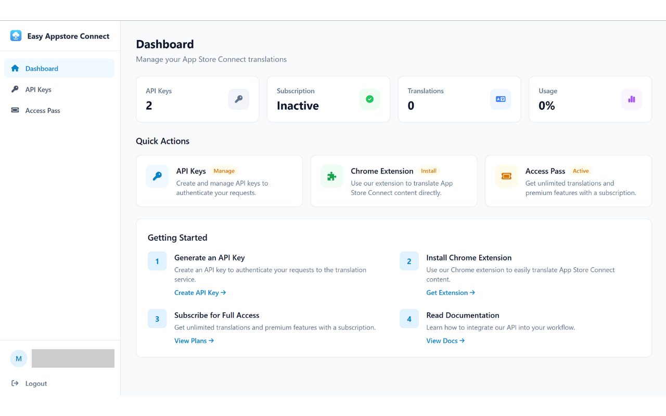Click the Getting Started heading
This screenshot has height=416, width=666.
177,238
